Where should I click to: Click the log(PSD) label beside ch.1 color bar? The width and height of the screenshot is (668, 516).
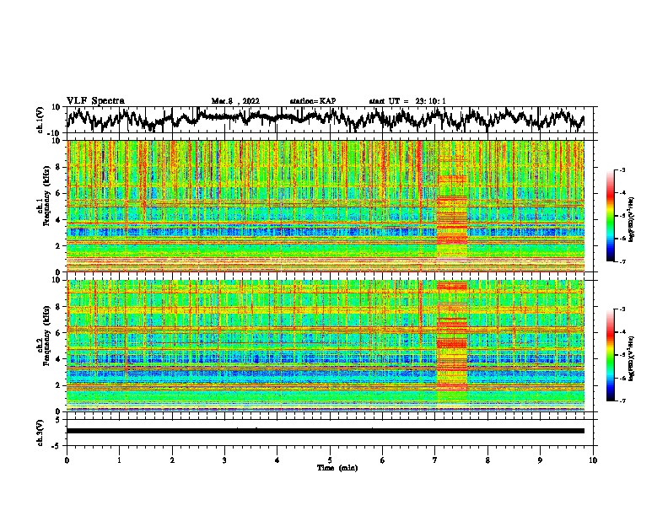pos(632,219)
